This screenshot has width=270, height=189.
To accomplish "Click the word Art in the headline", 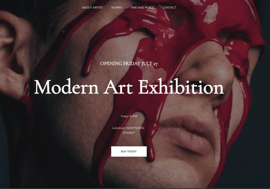I will pyautogui.click(x=118, y=87).
